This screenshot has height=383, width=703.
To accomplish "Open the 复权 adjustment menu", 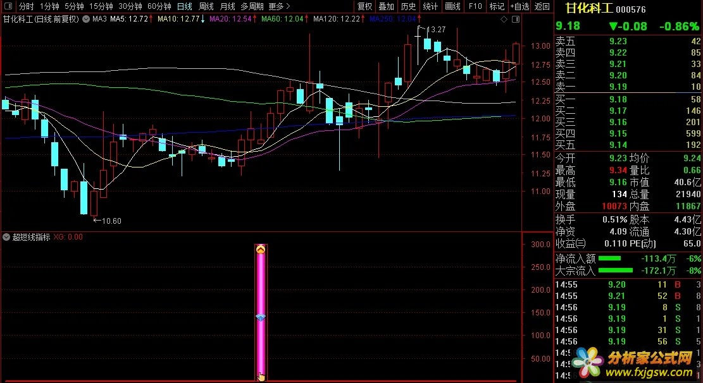I will click(x=364, y=6).
